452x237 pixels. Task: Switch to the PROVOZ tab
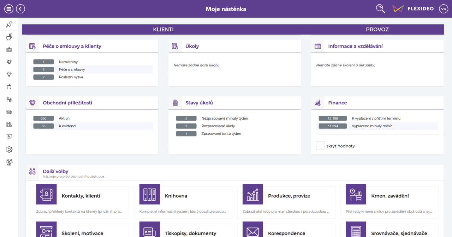(x=377, y=30)
